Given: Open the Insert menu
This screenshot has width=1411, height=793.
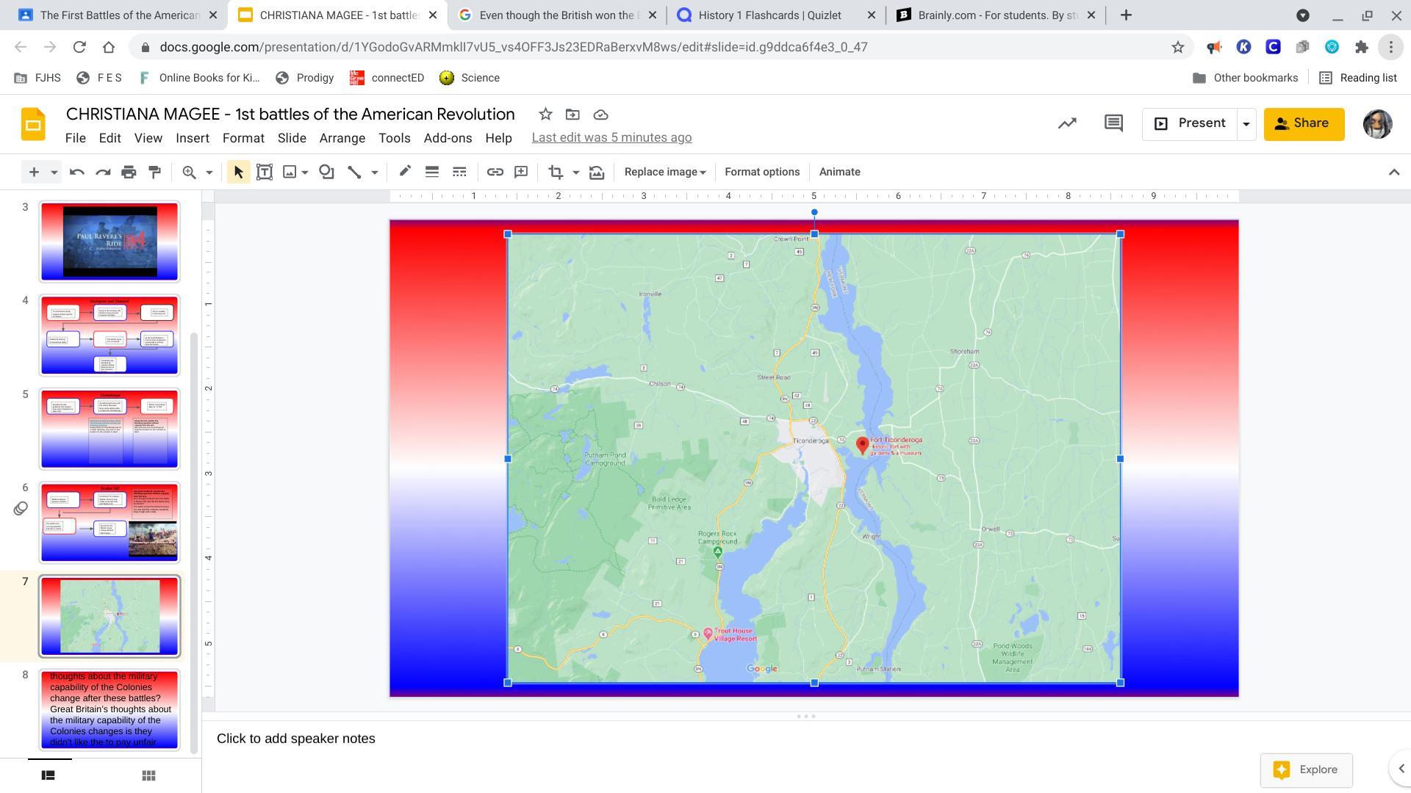Looking at the screenshot, I should point(193,138).
